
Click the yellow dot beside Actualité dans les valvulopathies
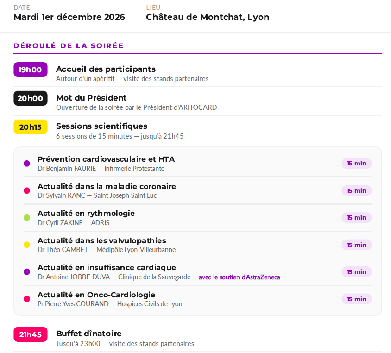[27, 245]
